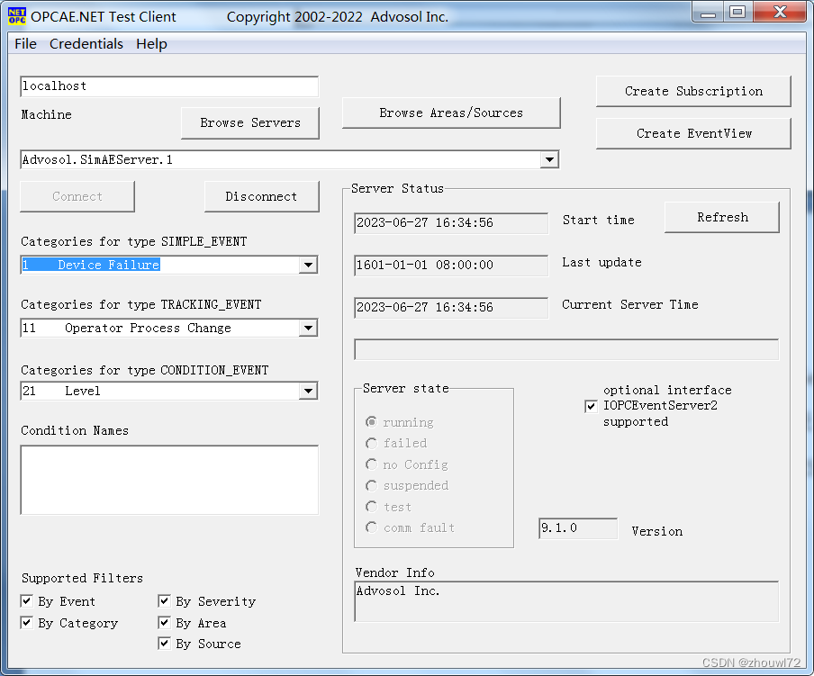Click Browse Servers button
814x676 pixels.
[250, 123]
